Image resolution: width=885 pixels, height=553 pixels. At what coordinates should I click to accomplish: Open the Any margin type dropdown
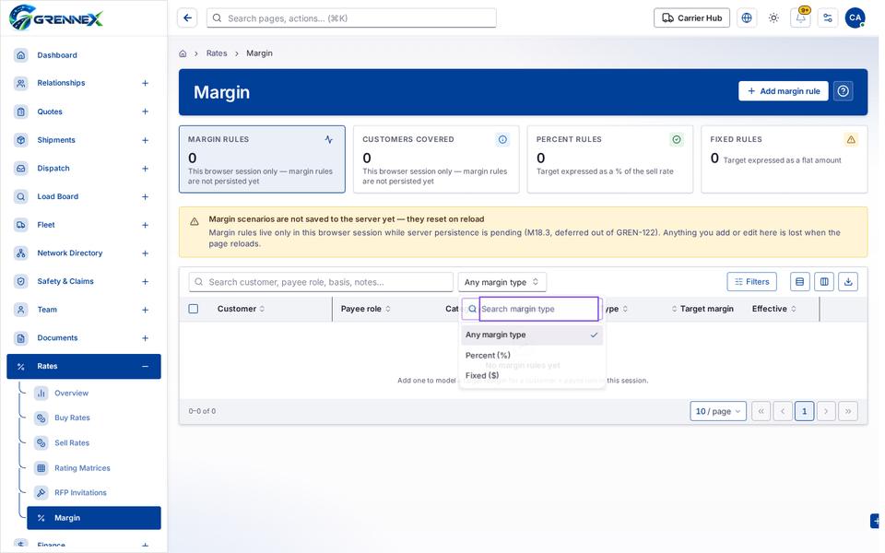pos(501,282)
